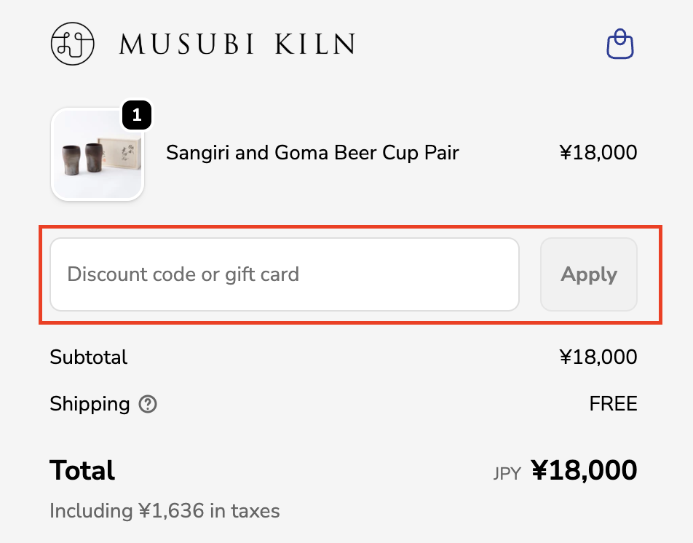Screen dimensions: 693x543
Task: Click the quantity badge showing 1
Action: (x=137, y=115)
